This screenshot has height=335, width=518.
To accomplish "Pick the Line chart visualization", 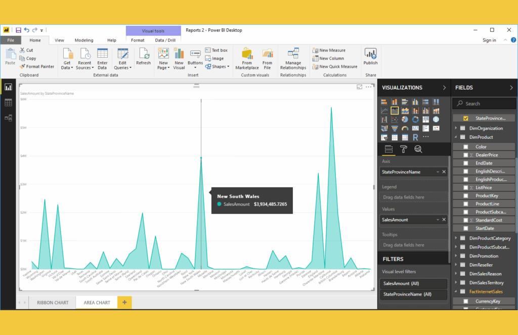I will click(x=384, y=111).
